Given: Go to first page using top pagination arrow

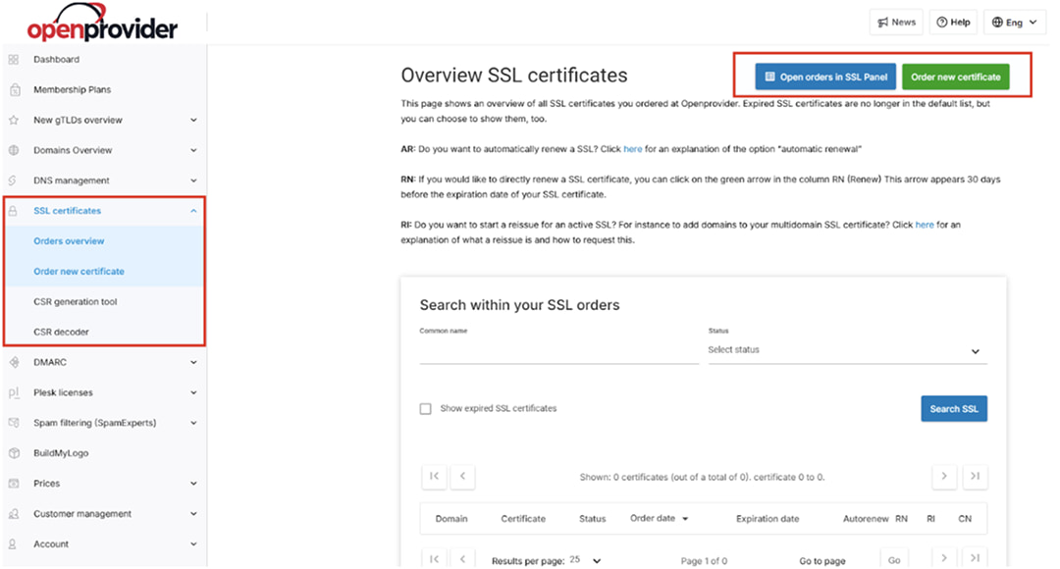Looking at the screenshot, I should (434, 477).
